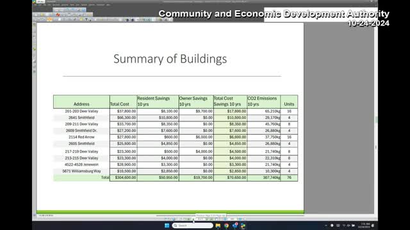Click the $37,800.00 total cost cell
The height and width of the screenshot is (230, 410).
(x=124, y=111)
